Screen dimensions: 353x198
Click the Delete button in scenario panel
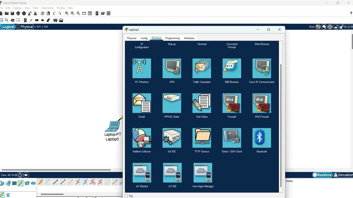(x=289, y=181)
